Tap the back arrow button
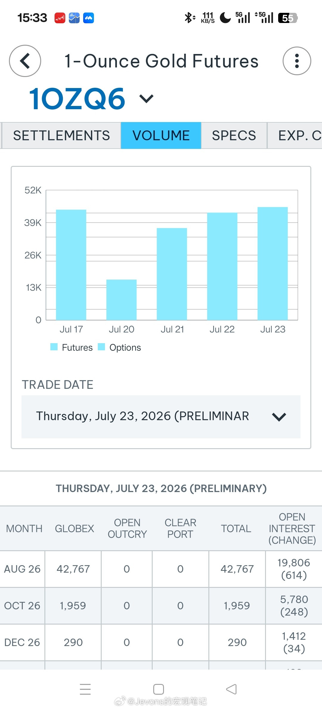 tap(25, 61)
